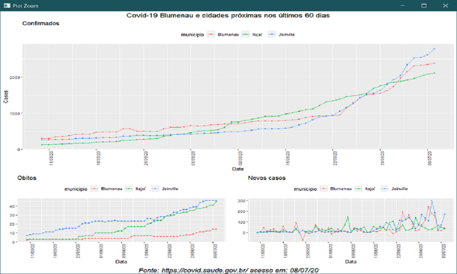This screenshot has height=274, width=457.
Task: Click the red Blumenau key in Óbitos legend
Action: coord(94,189)
